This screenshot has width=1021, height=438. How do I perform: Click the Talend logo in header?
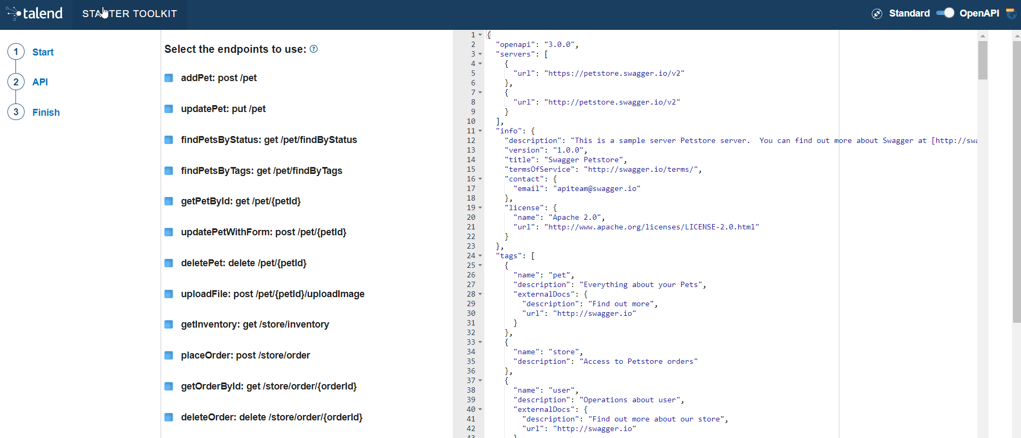(x=35, y=13)
